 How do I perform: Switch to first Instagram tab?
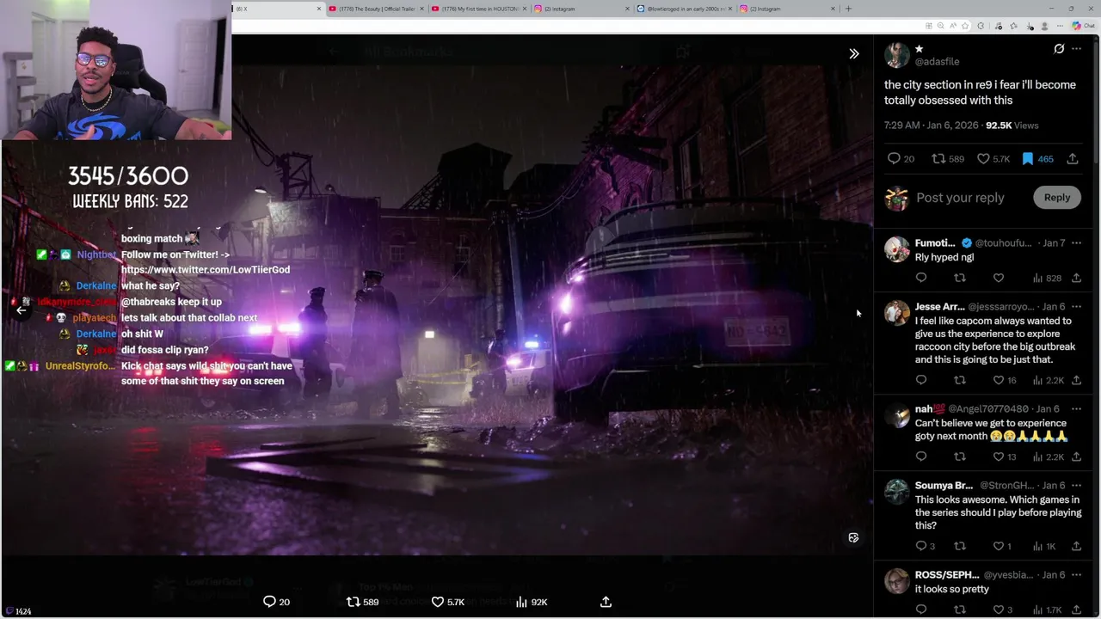581,9
